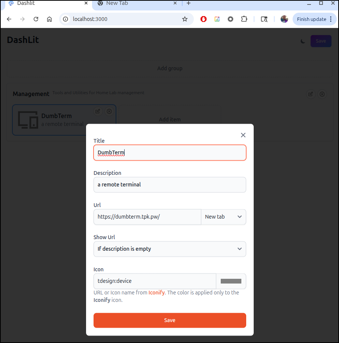Expand the Show Url dropdown
This screenshot has width=339, height=343.
[x=169, y=249]
